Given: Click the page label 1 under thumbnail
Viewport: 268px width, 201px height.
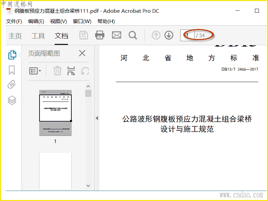Looking at the screenshot, I should point(55,141).
